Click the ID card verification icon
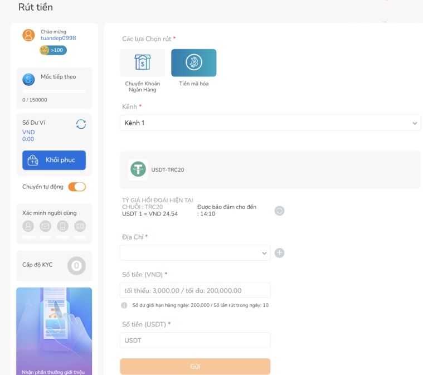This screenshot has width=423, height=375. (x=80, y=226)
